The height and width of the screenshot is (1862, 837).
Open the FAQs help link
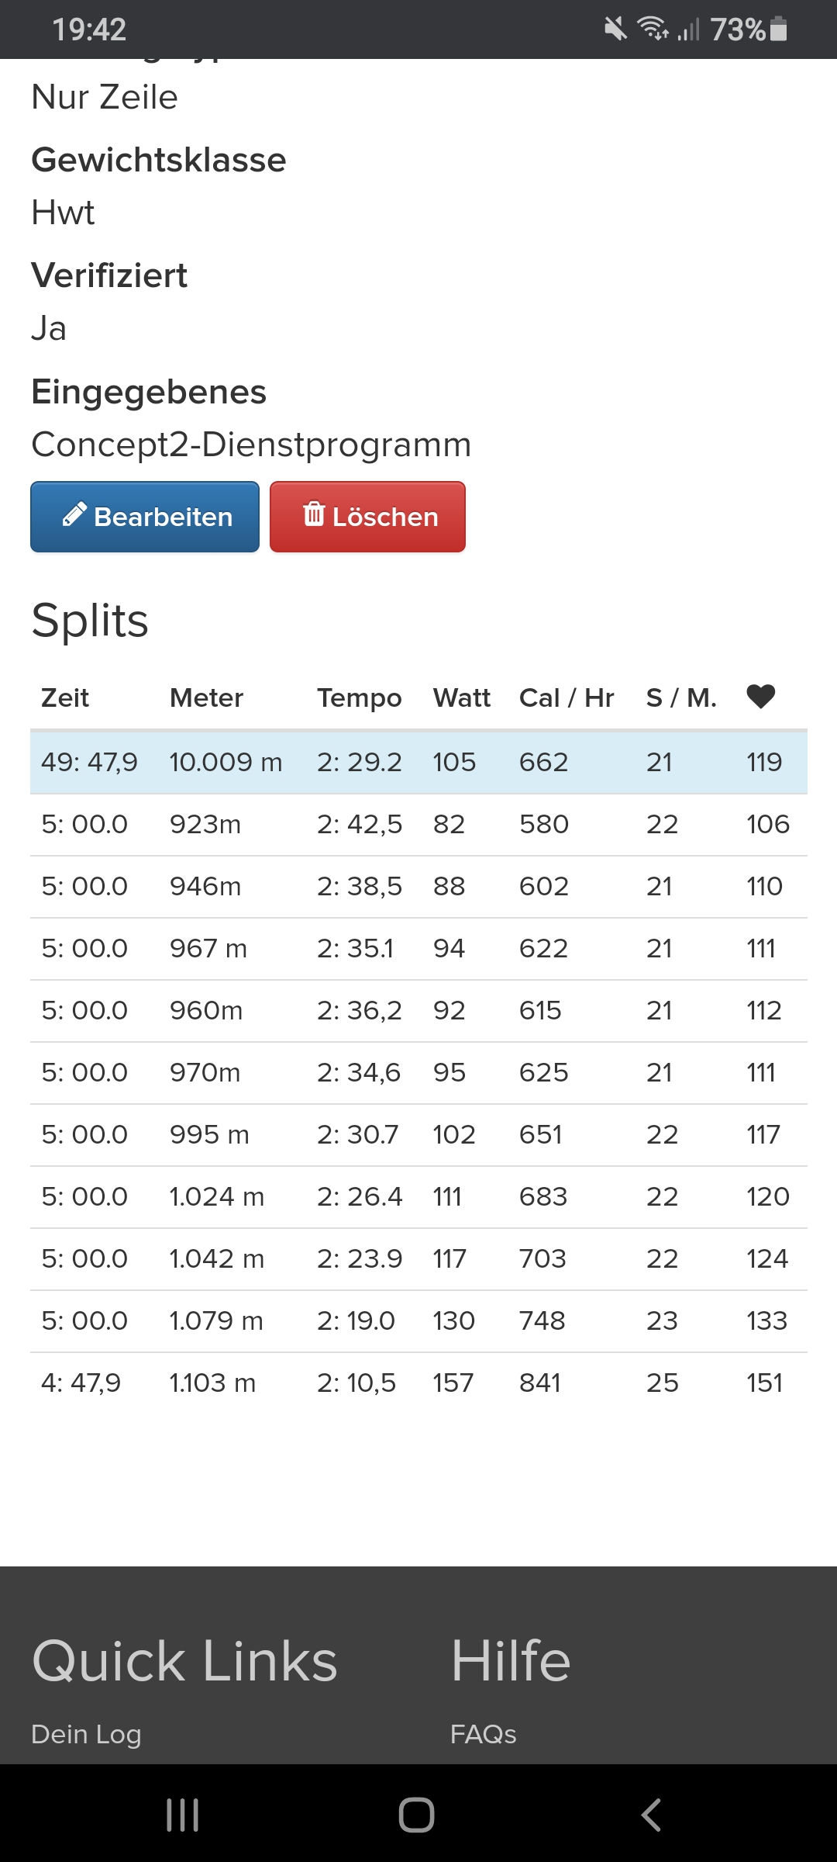(x=483, y=1734)
